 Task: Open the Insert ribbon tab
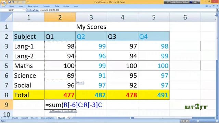click(21, 6)
